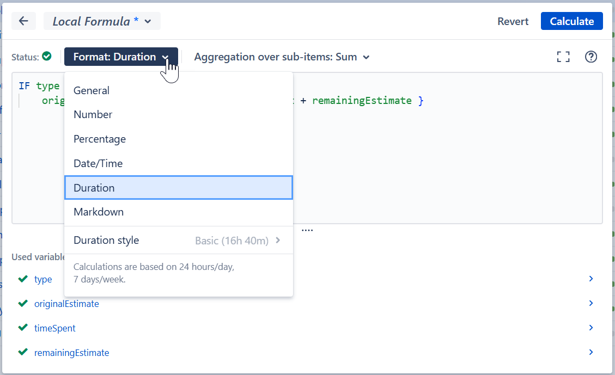Click the checkmark beside originalEstimate
The image size is (615, 375).
[22, 303]
